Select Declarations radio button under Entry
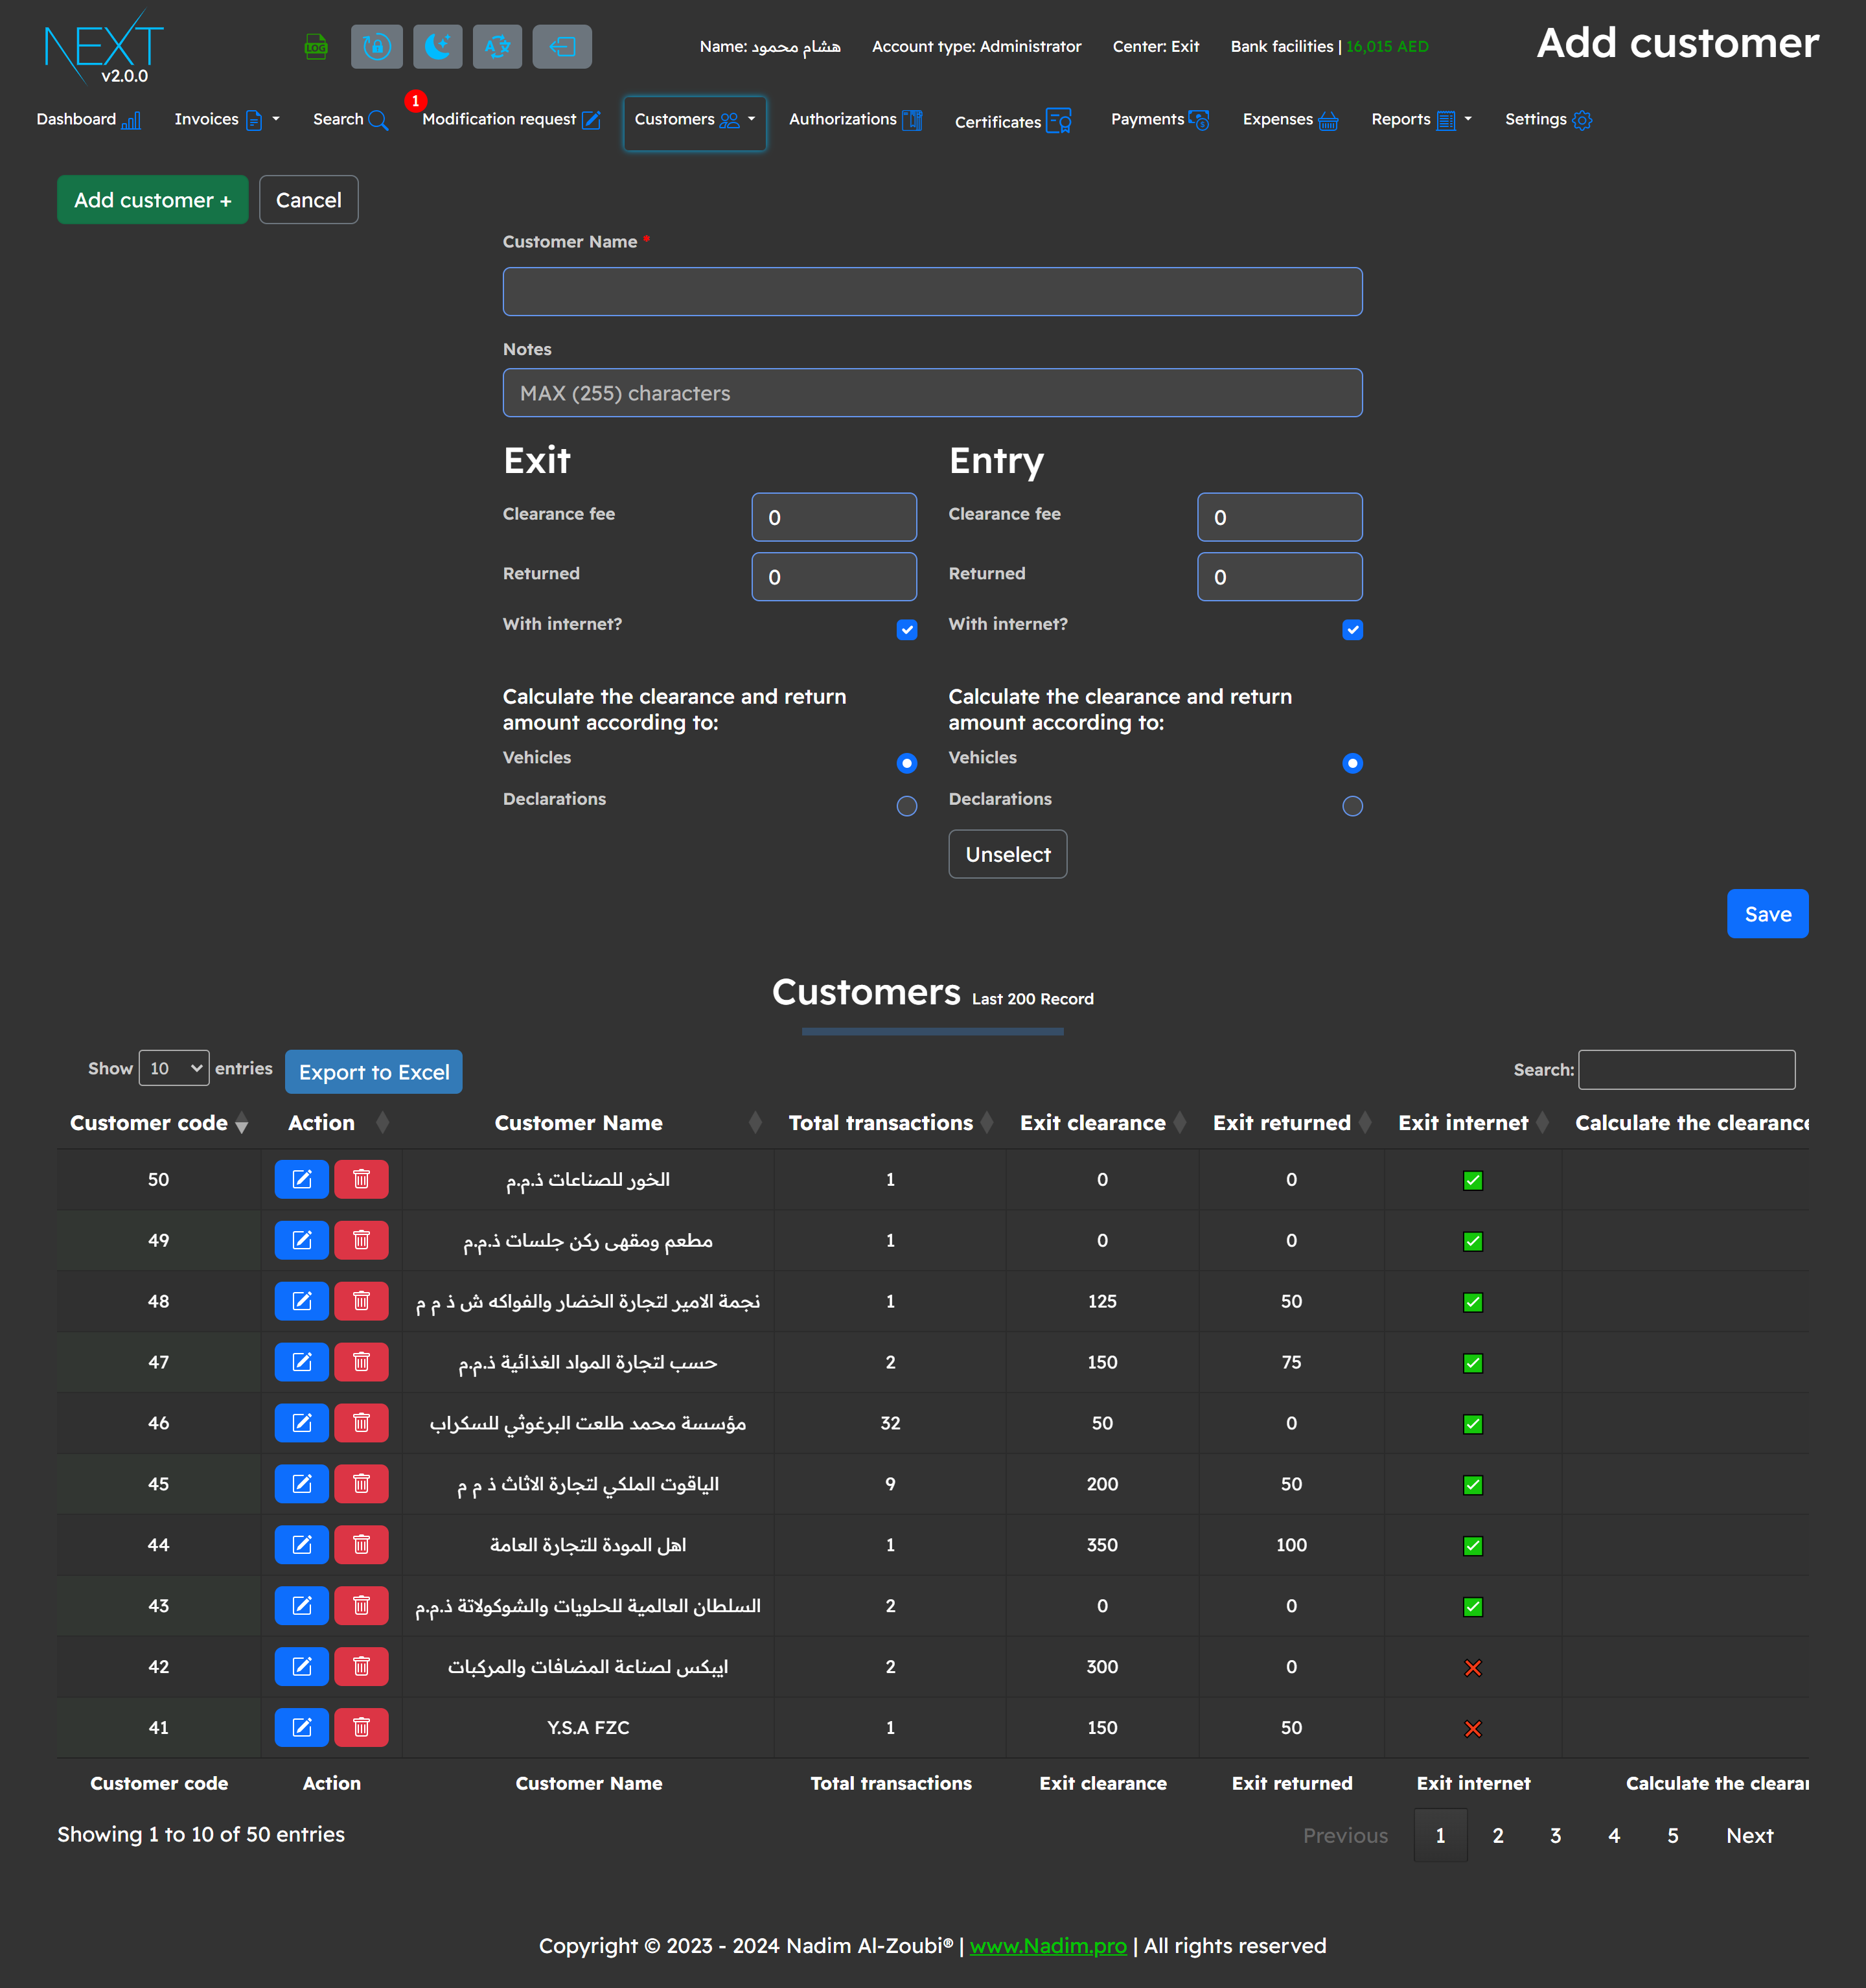This screenshot has width=1866, height=1988. [x=1352, y=806]
